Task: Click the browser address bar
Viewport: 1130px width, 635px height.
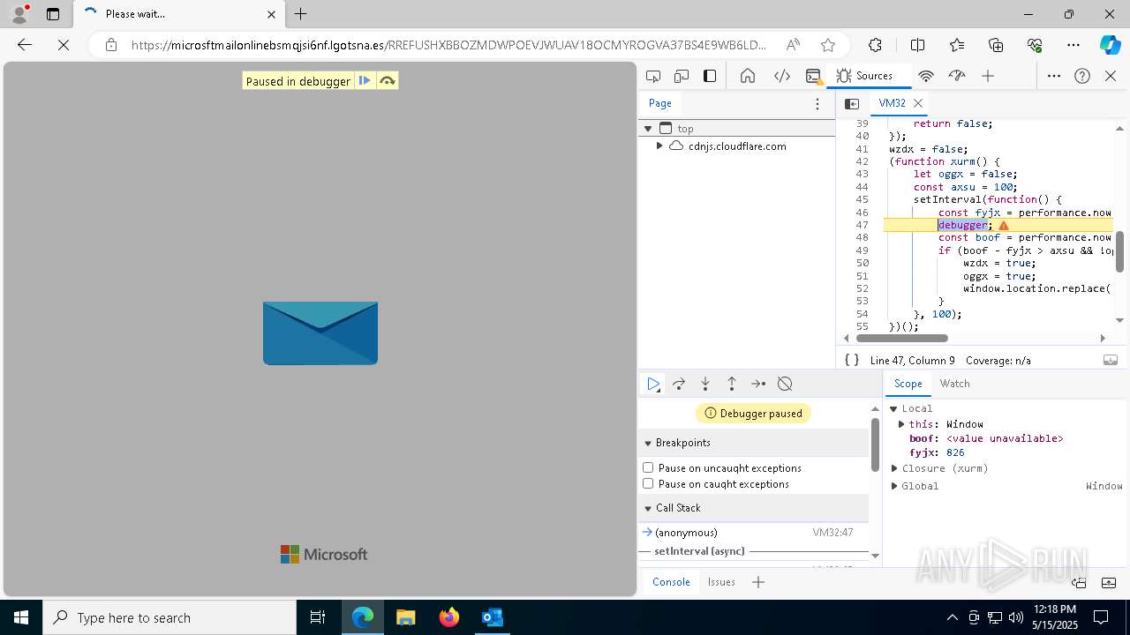Action: coord(448,45)
